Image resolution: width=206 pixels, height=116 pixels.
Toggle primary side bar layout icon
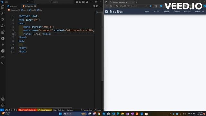click(x=77, y=2)
